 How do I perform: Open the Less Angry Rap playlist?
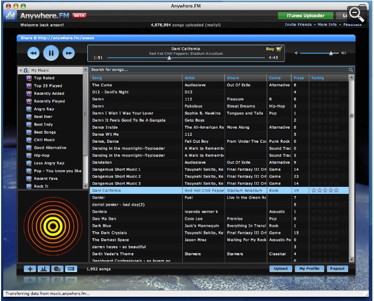[x=49, y=163]
